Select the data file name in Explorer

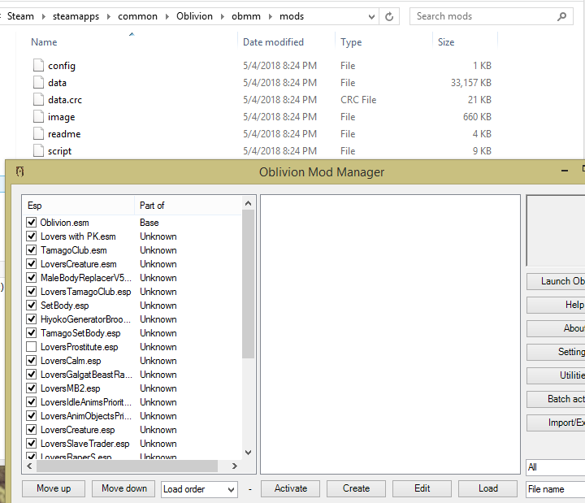pyautogui.click(x=57, y=83)
